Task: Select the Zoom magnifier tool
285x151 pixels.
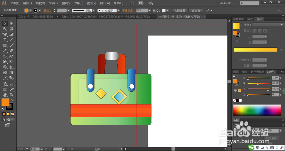Action: pyautogui.click(x=12, y=95)
